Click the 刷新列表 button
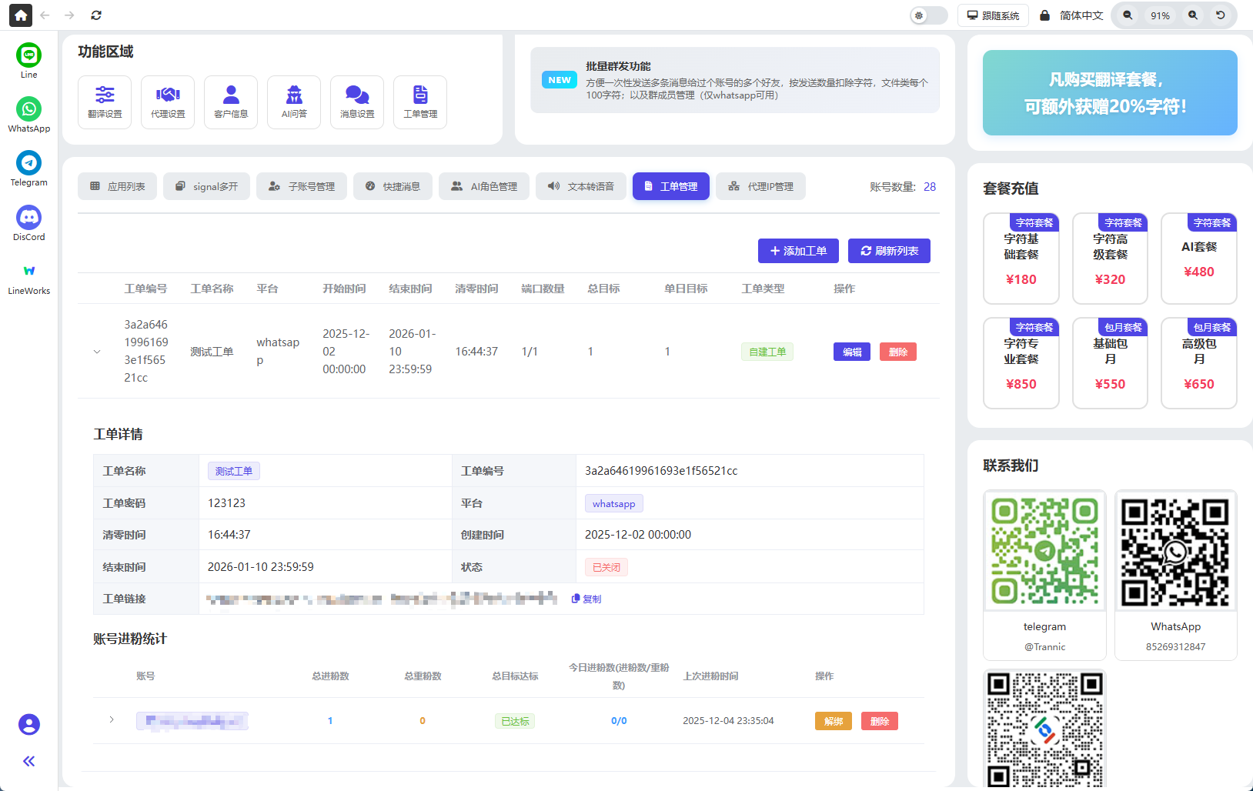 (889, 251)
